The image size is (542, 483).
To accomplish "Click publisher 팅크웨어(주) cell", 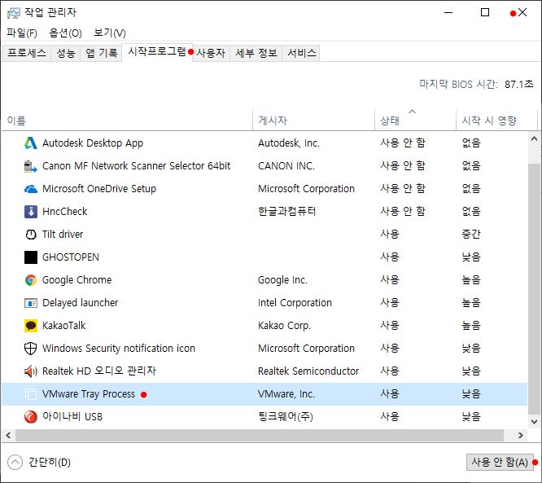I will point(286,416).
